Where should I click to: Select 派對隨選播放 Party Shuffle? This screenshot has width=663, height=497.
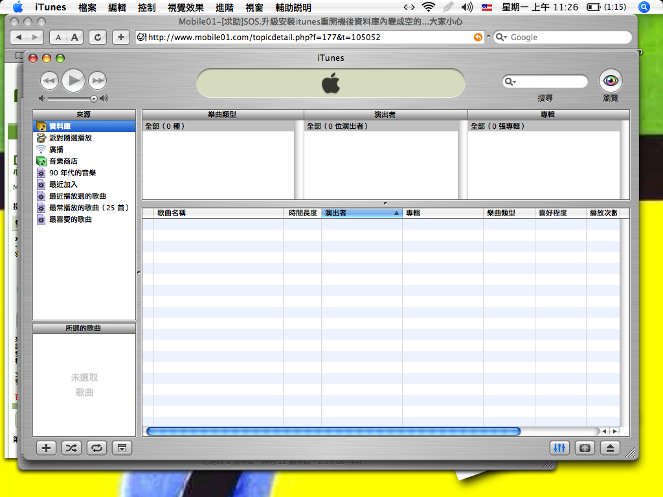[x=84, y=138]
